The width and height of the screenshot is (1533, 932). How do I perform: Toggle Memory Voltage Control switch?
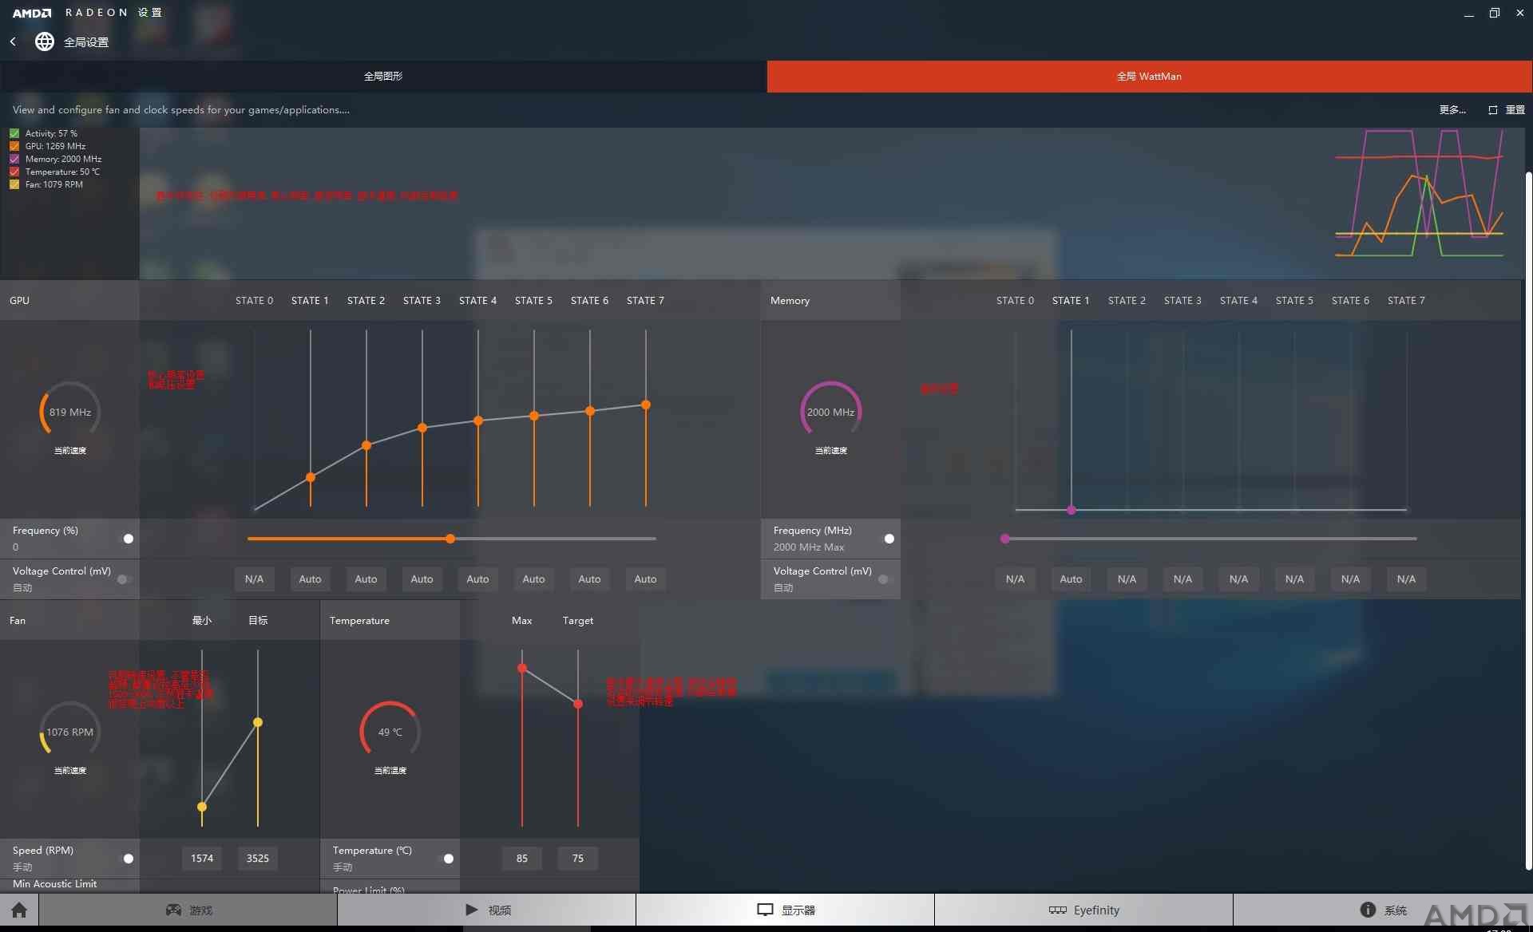tap(885, 579)
